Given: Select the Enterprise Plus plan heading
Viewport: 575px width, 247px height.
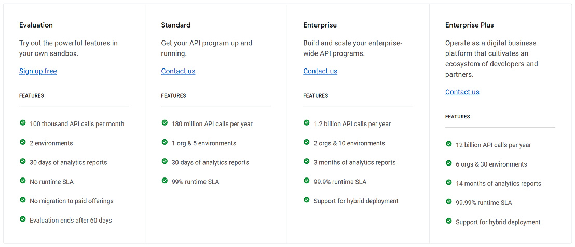Looking at the screenshot, I should tap(469, 25).
